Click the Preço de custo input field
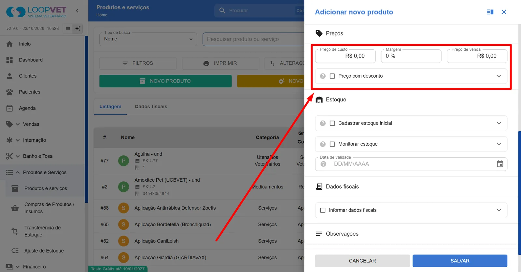The height and width of the screenshot is (272, 521). tap(345, 56)
